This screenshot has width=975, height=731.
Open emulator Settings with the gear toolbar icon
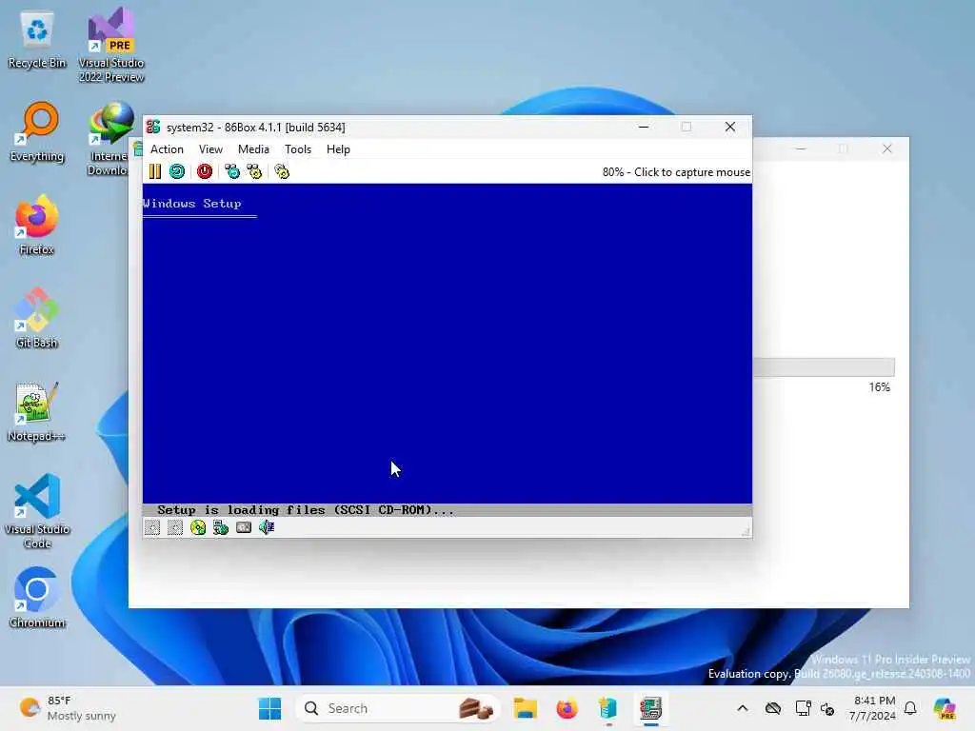pos(282,171)
